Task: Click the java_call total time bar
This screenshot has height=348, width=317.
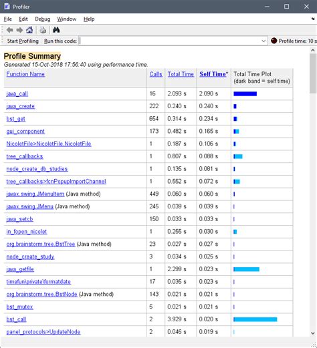Action: (x=245, y=94)
